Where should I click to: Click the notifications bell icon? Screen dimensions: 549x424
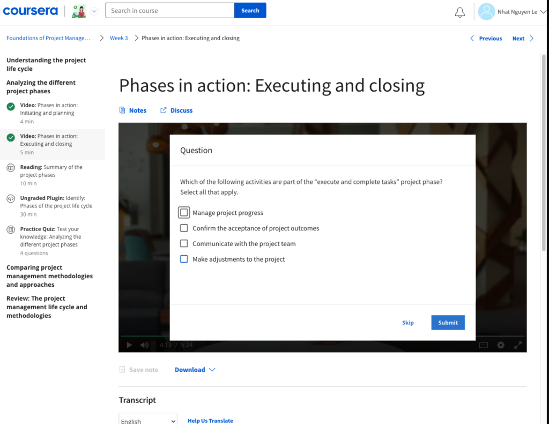coord(459,12)
